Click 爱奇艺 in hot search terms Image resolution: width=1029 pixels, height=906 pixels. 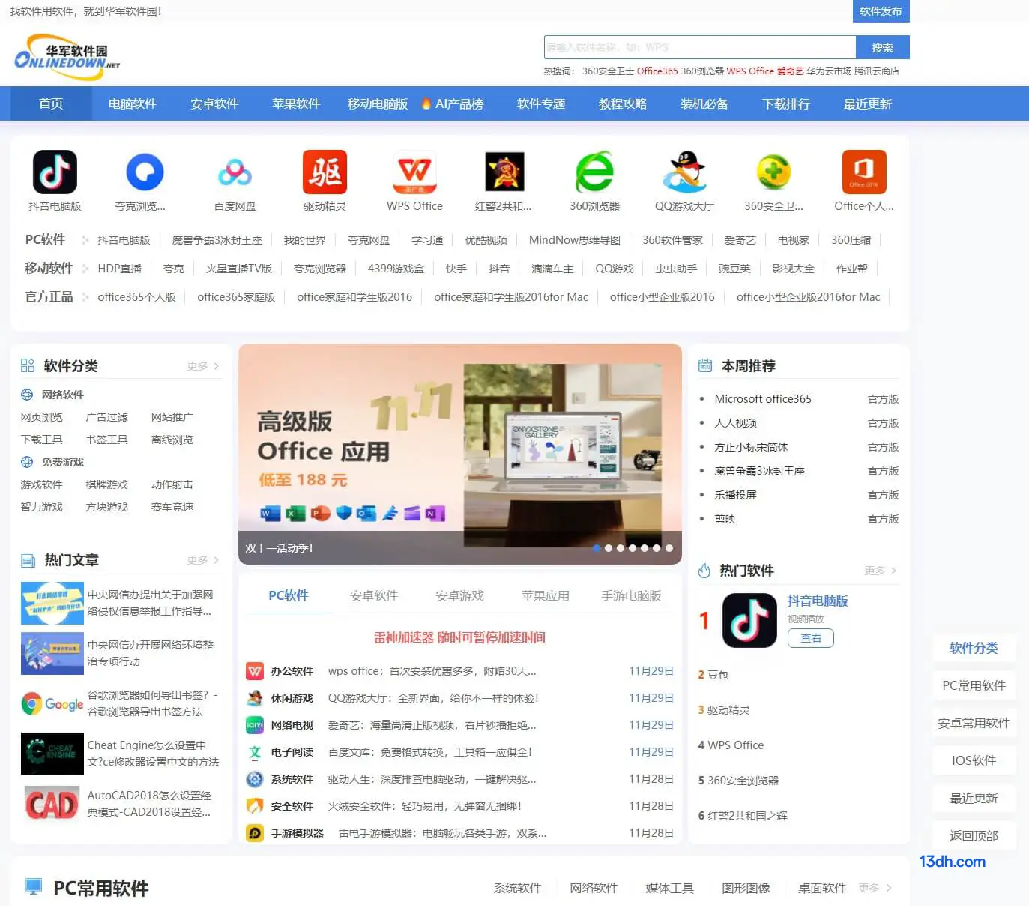(790, 70)
